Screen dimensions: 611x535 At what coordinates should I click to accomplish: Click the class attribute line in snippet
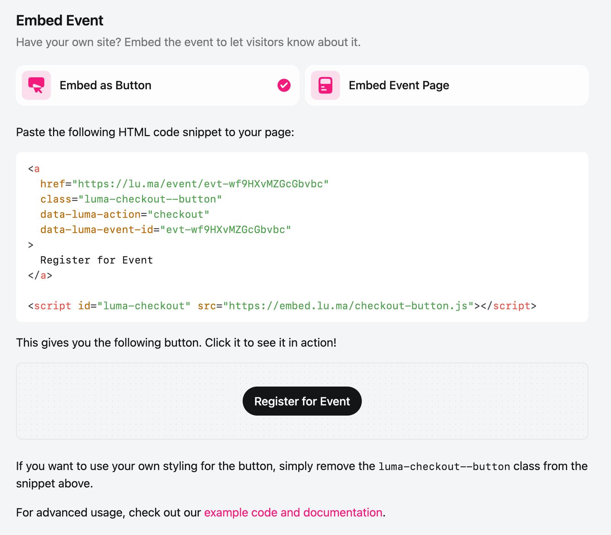pos(131,199)
